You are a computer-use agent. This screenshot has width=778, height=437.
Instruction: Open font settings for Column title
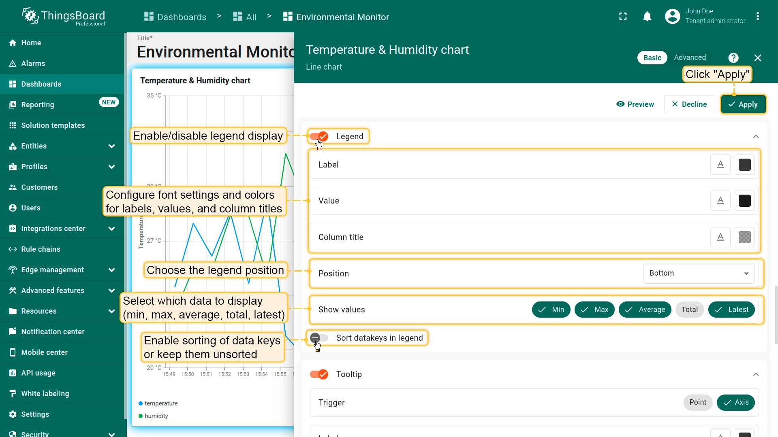(x=720, y=237)
